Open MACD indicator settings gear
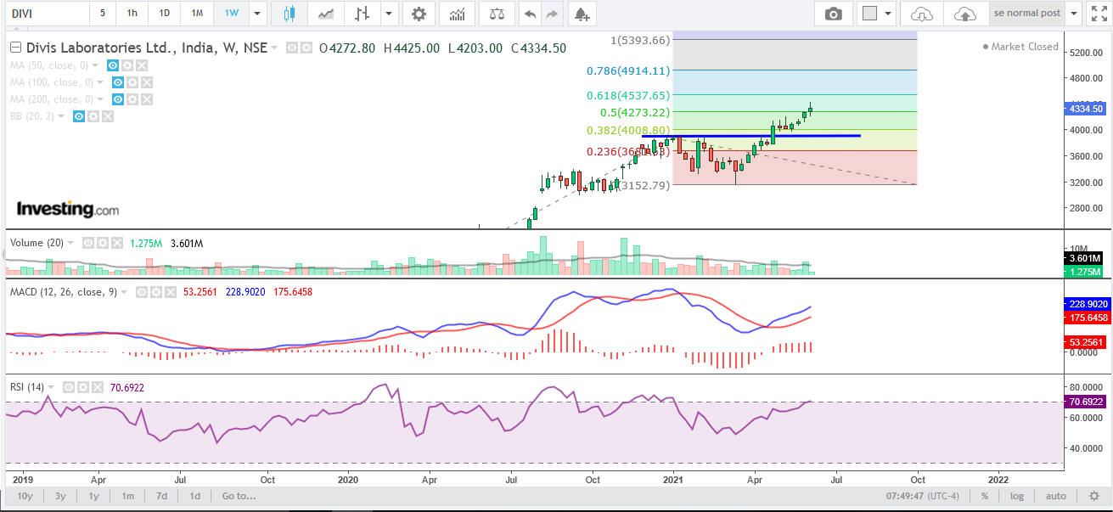 155,292
